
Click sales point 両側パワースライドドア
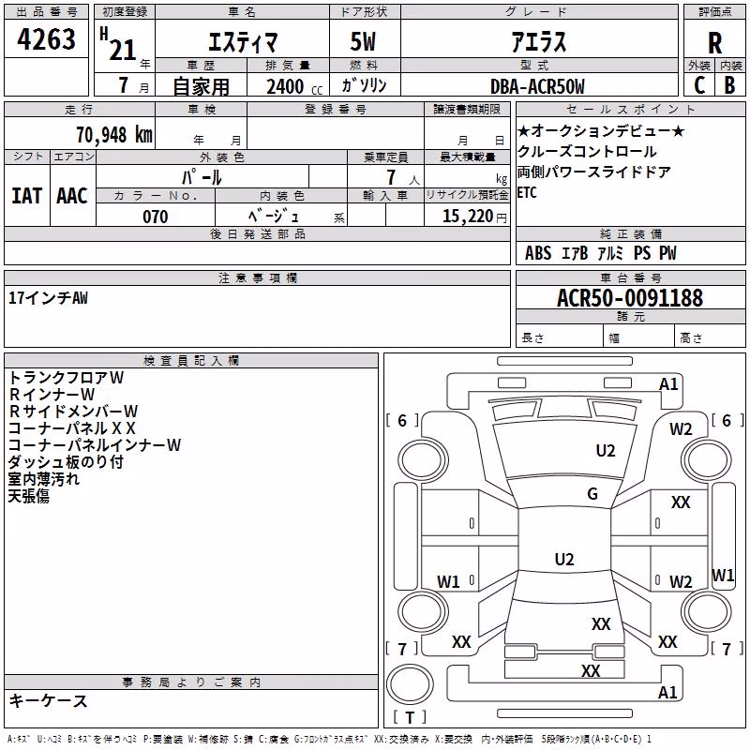(x=594, y=172)
